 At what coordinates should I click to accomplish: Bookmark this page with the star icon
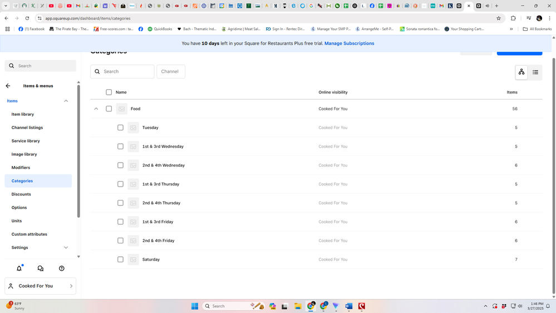[498, 18]
